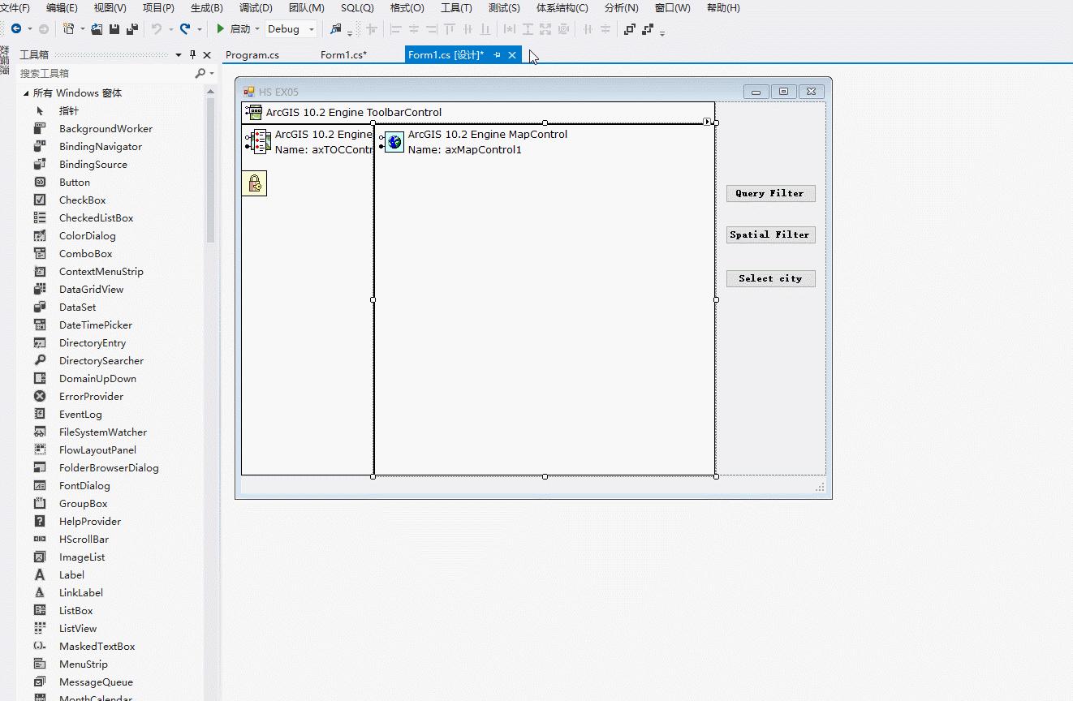Collapse the 所有 Windows 窗体 group
Viewport: 1073px width, 701px height.
point(26,93)
